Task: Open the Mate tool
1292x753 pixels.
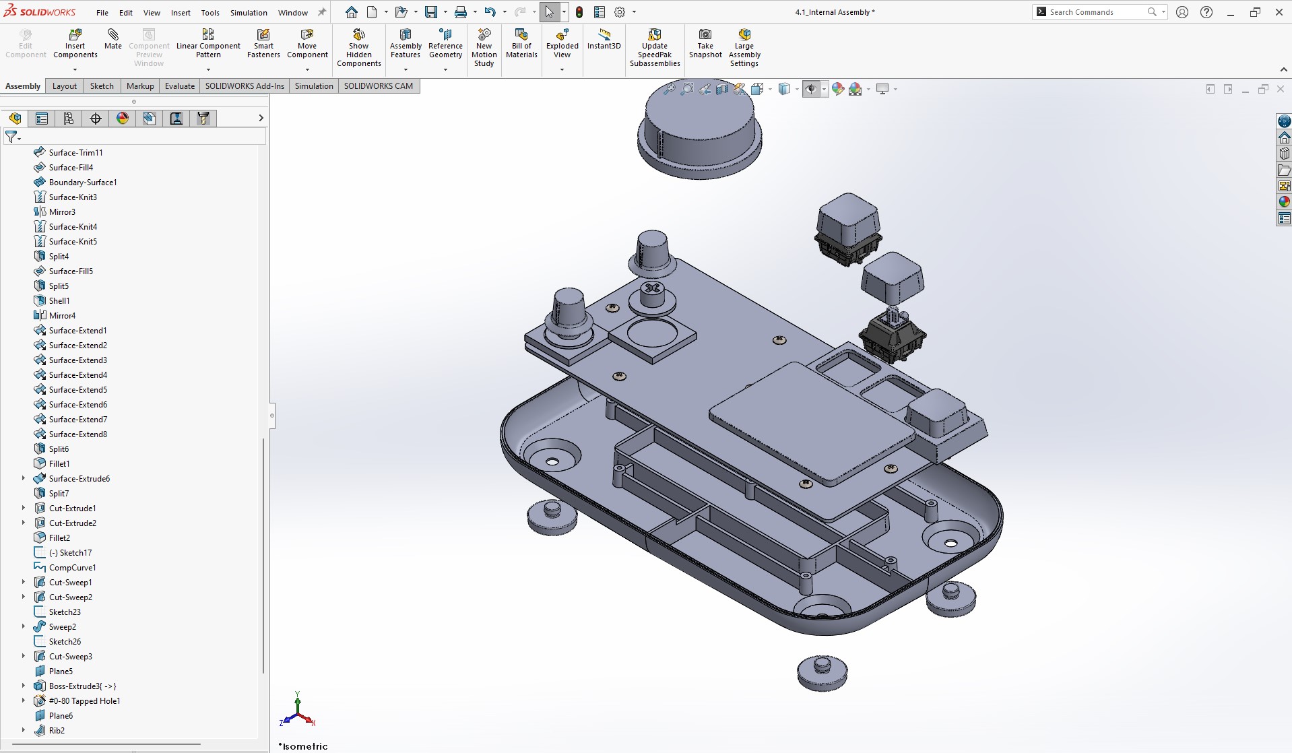Action: pyautogui.click(x=113, y=39)
